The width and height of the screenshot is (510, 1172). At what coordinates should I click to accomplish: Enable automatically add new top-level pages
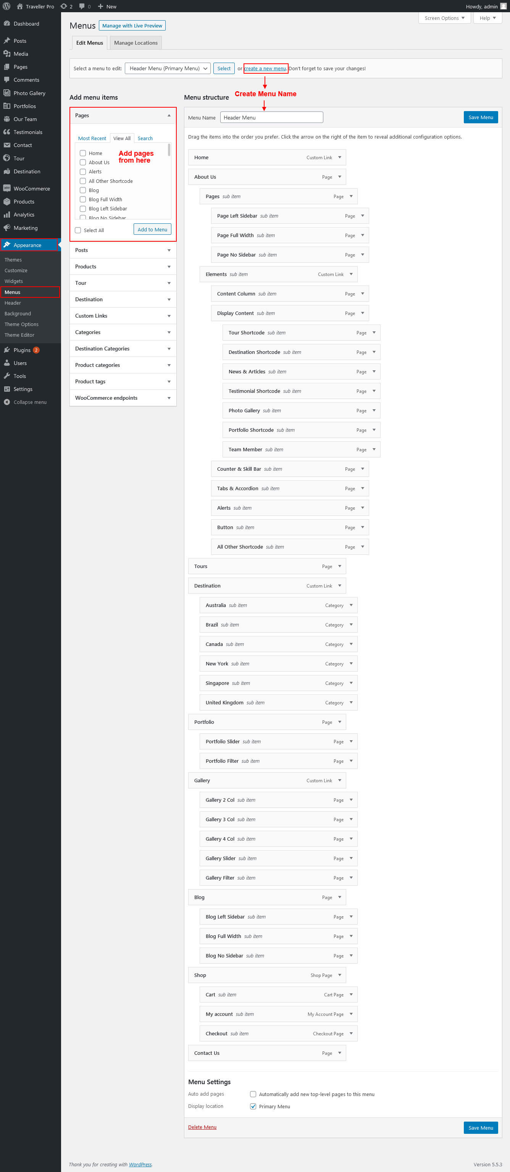253,1094
